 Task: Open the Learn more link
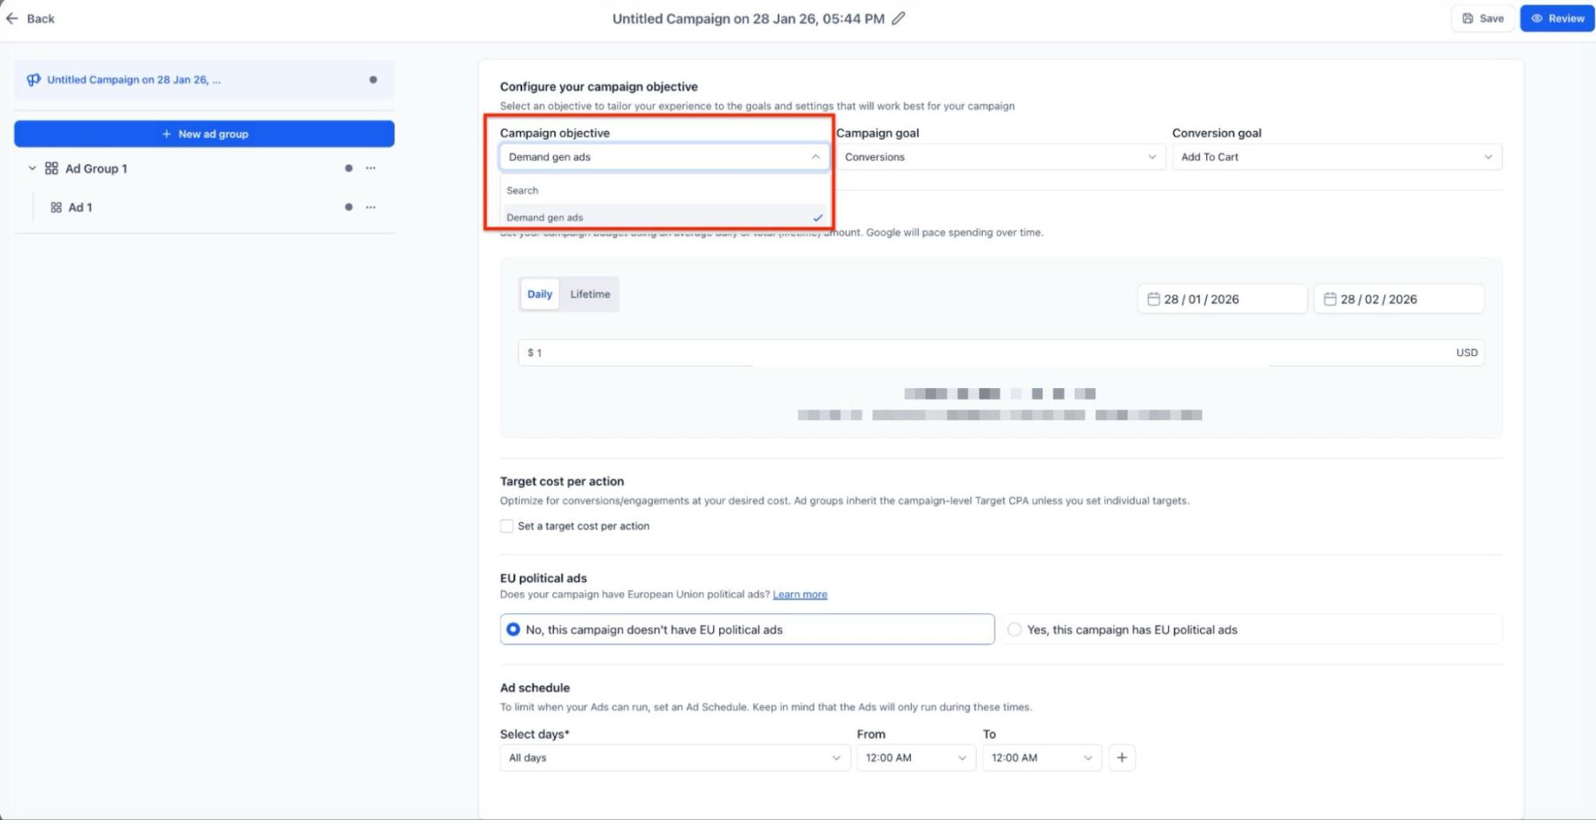[799, 595]
